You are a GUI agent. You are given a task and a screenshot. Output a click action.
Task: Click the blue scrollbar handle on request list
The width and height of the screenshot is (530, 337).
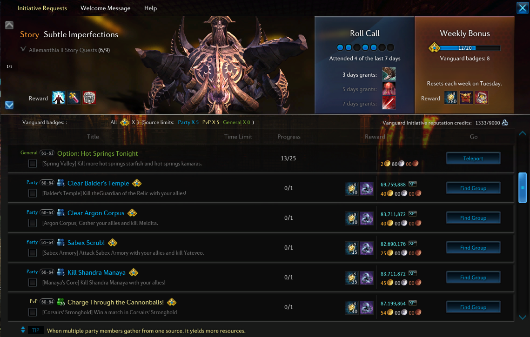(x=523, y=188)
